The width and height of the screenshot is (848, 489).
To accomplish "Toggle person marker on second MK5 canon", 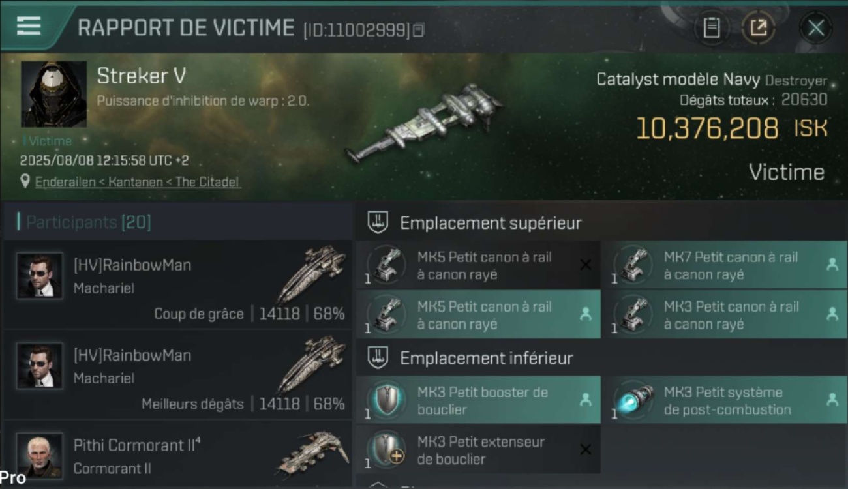I will click(x=585, y=314).
